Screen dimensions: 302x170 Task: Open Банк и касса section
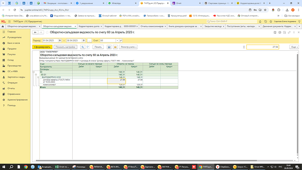click(x=14, y=43)
